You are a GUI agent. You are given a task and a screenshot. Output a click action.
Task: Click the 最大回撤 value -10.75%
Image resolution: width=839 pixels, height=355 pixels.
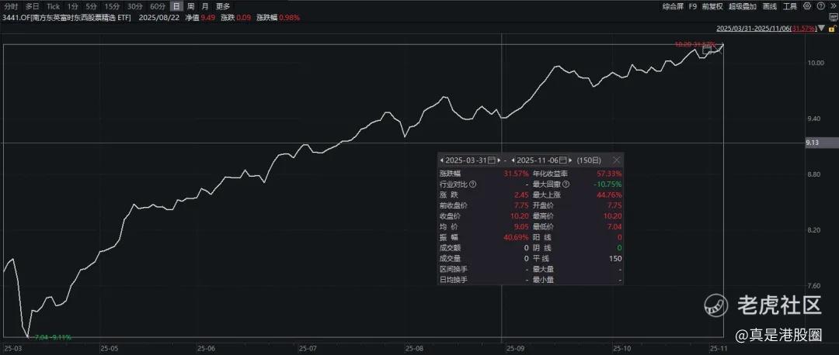[607, 184]
